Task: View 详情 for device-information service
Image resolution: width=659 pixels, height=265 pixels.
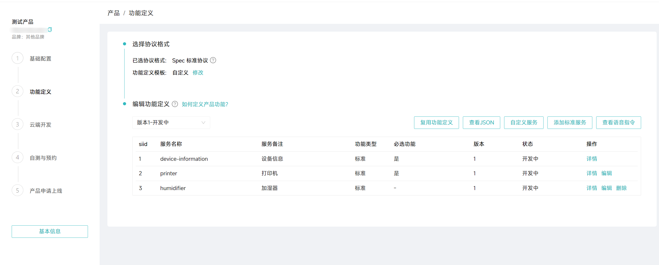Action: (x=592, y=159)
